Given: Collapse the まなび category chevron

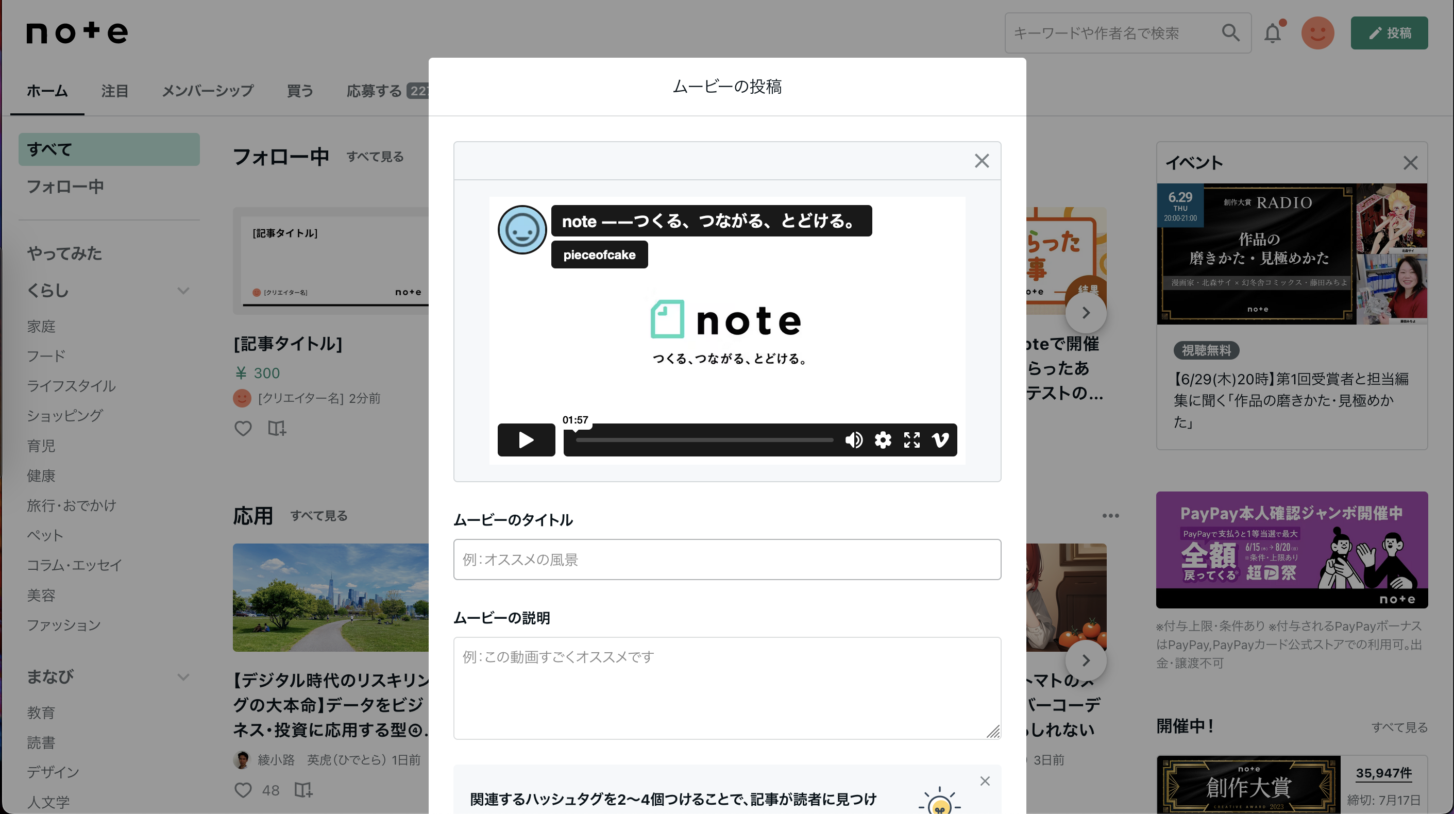Looking at the screenshot, I should coord(183,677).
